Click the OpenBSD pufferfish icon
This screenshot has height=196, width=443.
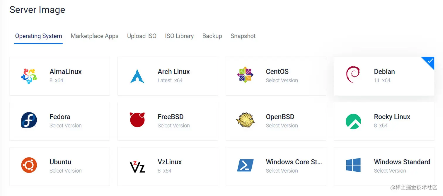pos(246,121)
